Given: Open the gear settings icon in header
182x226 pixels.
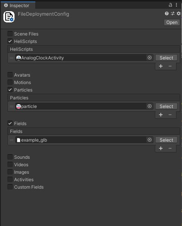Looking at the screenshot, I should pyautogui.click(x=178, y=13).
